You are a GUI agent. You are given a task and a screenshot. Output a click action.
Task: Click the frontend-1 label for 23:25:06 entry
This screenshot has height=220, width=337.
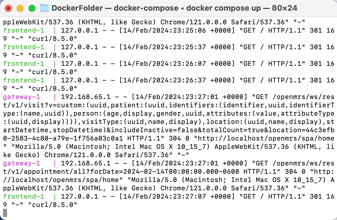point(24,30)
